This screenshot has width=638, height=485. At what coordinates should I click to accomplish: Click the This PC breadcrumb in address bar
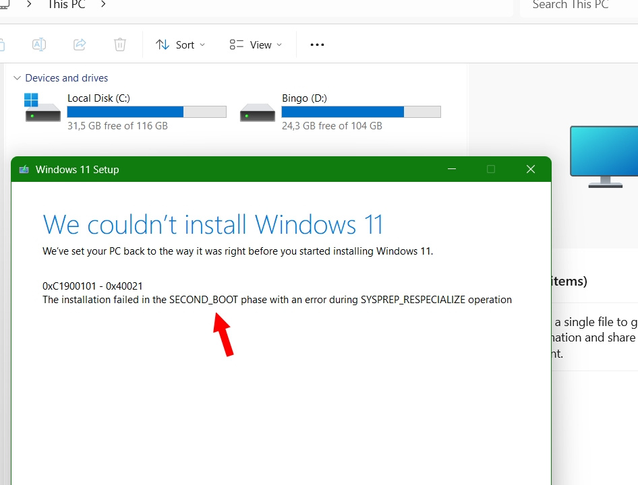pos(66,5)
